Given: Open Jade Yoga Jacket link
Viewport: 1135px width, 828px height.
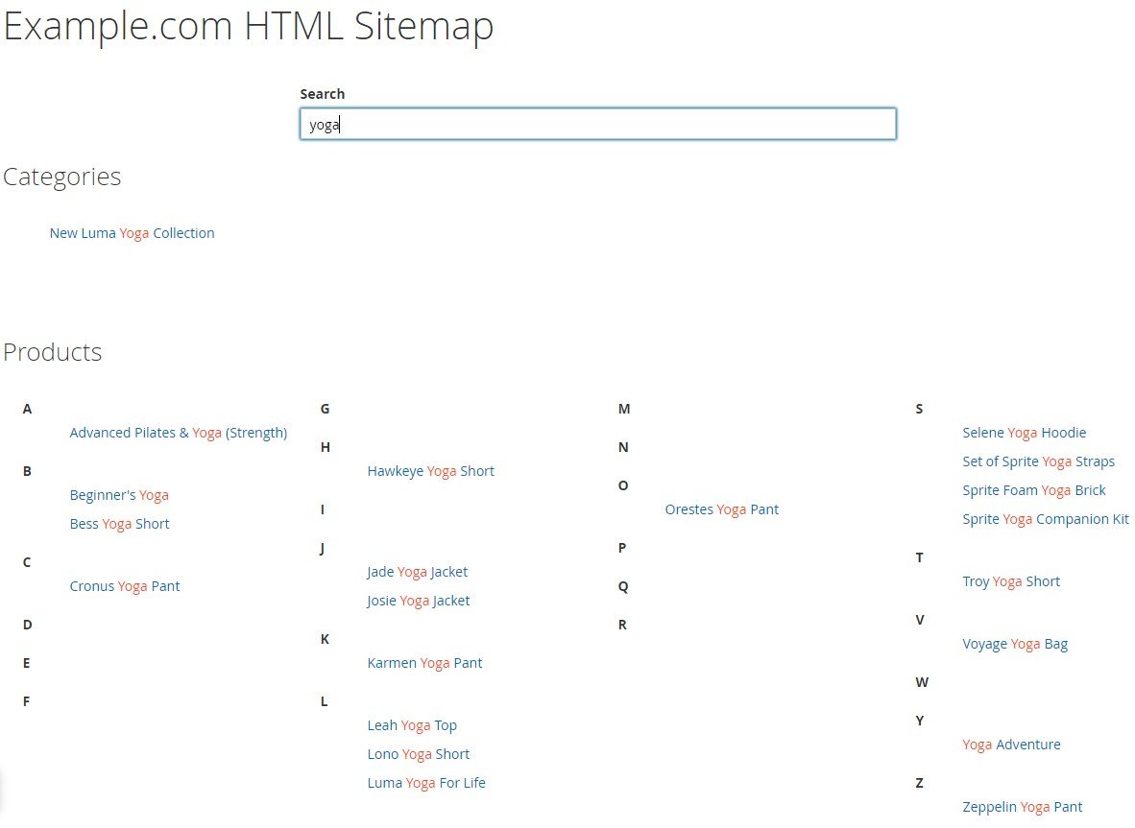Looking at the screenshot, I should [417, 571].
